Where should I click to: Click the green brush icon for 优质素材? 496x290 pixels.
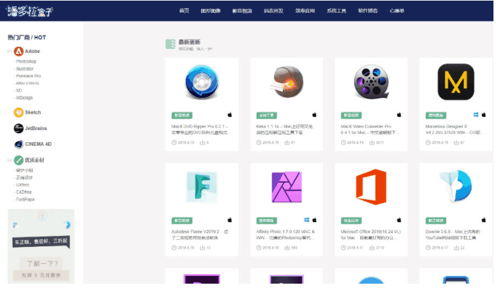point(18,160)
